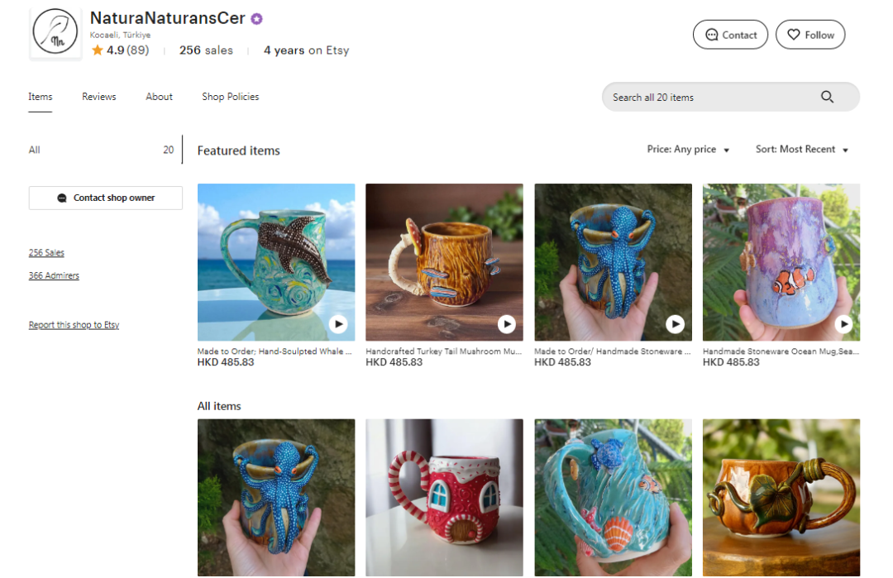Click the search magnifier icon
The height and width of the screenshot is (578, 893).
point(827,97)
